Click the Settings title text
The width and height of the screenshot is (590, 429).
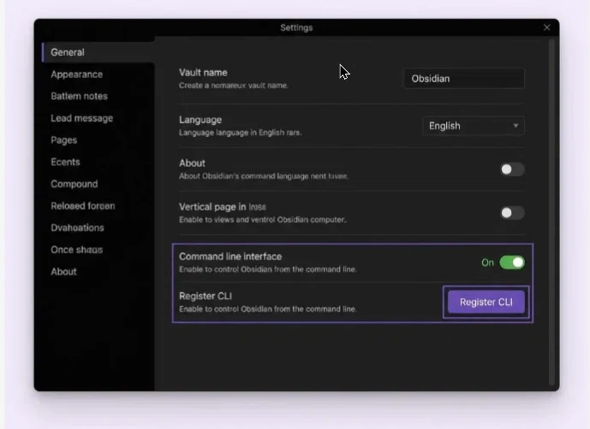tap(296, 28)
